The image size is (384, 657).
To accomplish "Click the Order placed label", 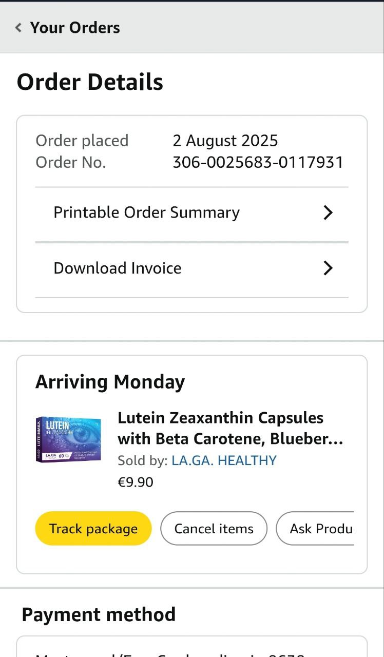I will (x=82, y=141).
